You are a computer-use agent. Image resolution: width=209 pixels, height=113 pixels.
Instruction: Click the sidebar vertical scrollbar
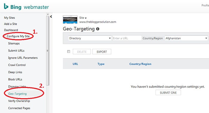[48, 51]
